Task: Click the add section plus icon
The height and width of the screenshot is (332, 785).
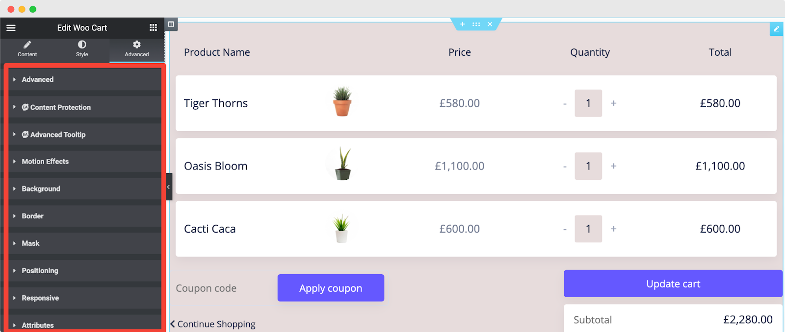Action: pos(462,24)
